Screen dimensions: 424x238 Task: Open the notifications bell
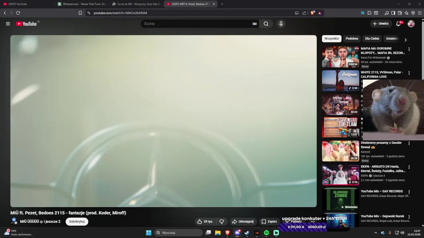(399, 24)
